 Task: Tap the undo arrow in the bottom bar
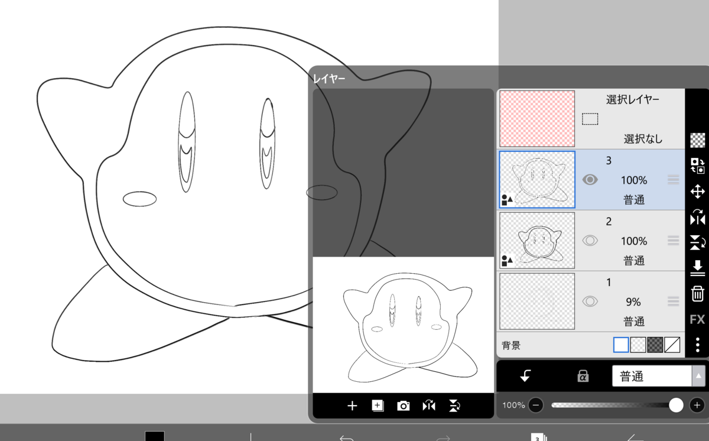(346, 438)
